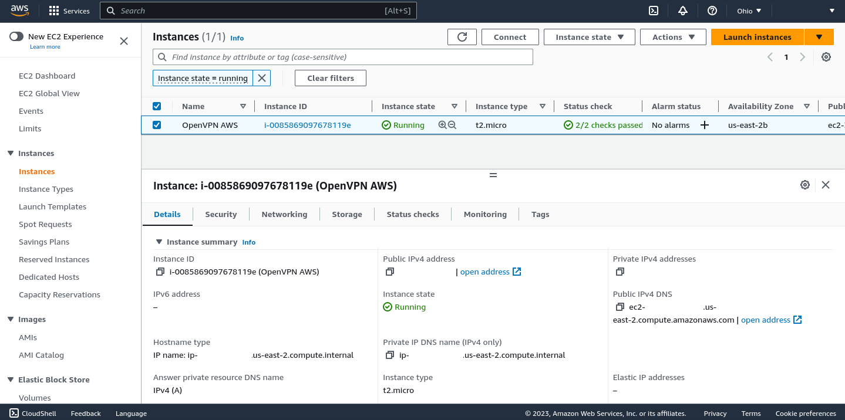Screen dimensions: 845x420
Task: Open the i-0085869097678119e instance link
Action: coord(307,124)
